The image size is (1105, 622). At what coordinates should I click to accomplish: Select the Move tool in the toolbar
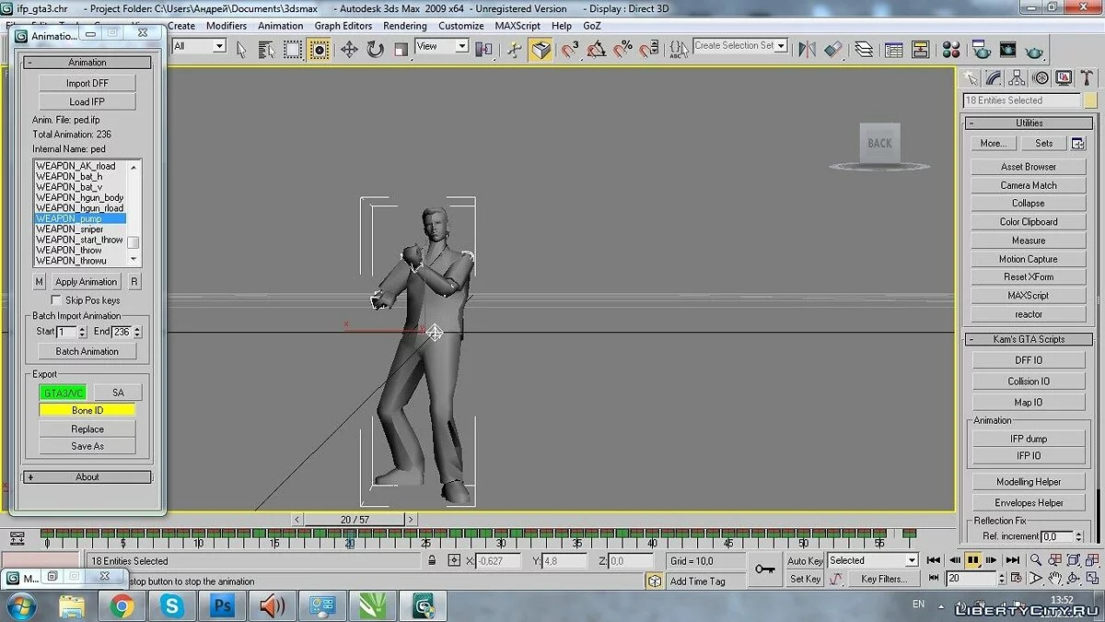(349, 49)
